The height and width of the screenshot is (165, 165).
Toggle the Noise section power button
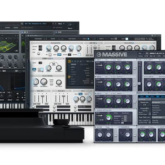point(96,127)
